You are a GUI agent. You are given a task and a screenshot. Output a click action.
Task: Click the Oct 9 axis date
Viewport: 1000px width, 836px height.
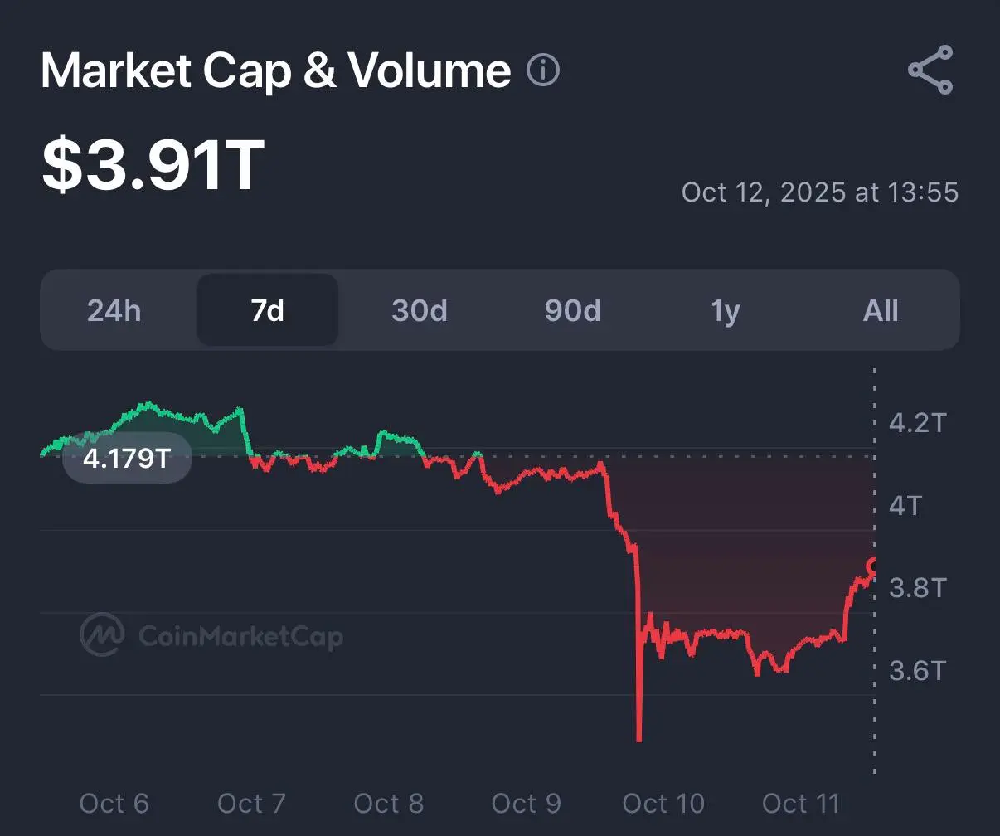click(526, 803)
